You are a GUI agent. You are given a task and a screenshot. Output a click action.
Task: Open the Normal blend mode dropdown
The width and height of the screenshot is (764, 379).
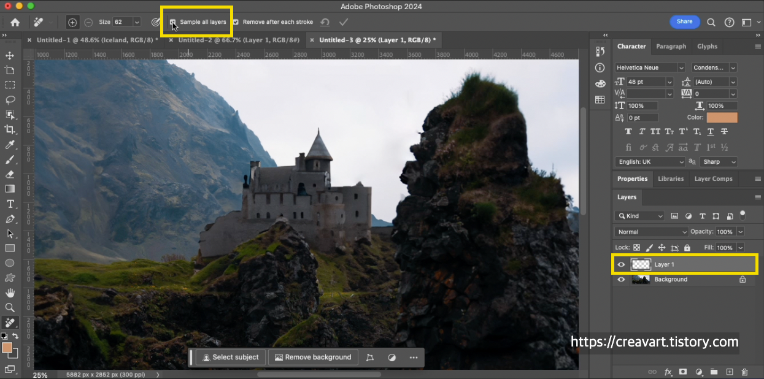pos(652,232)
